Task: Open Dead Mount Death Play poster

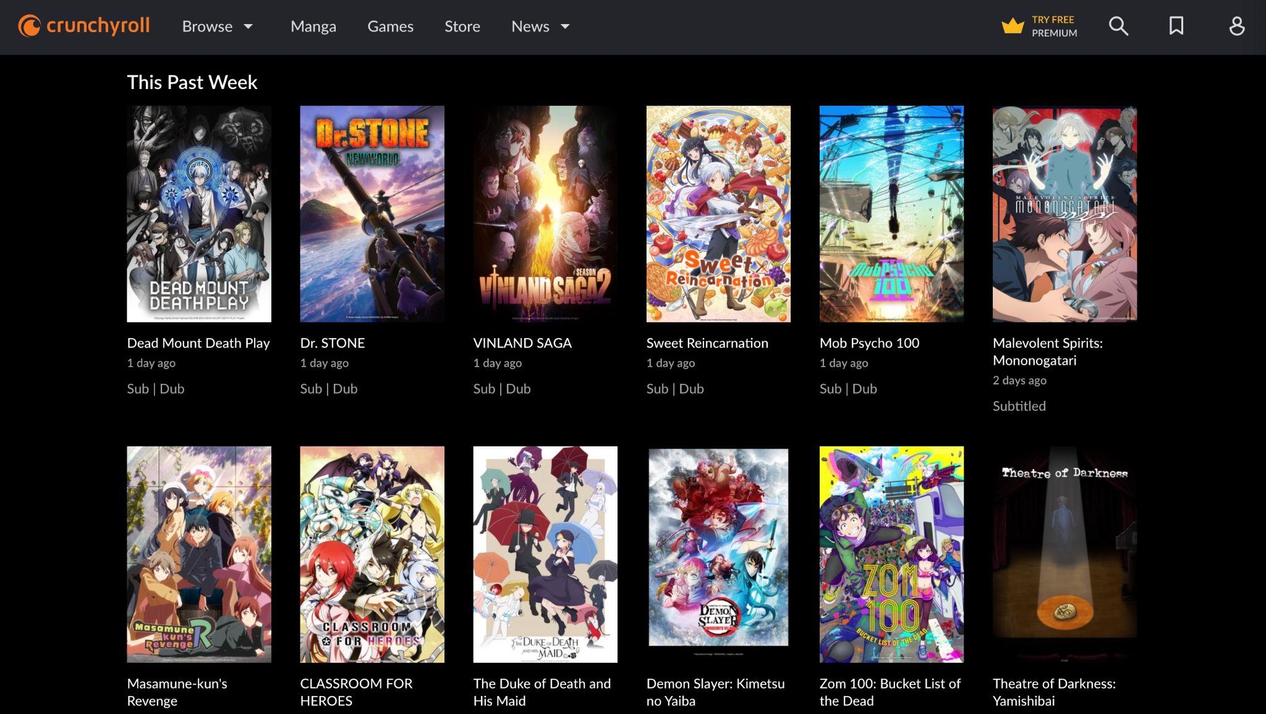Action: click(199, 214)
